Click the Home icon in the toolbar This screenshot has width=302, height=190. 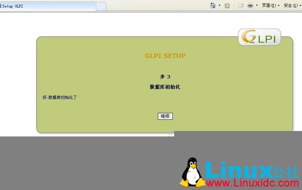pos(213,5)
